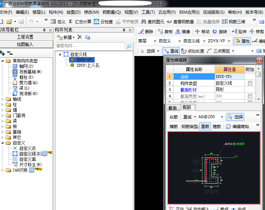Expand CAD识别 folder
The width and height of the screenshot is (265, 210).
[2, 170]
